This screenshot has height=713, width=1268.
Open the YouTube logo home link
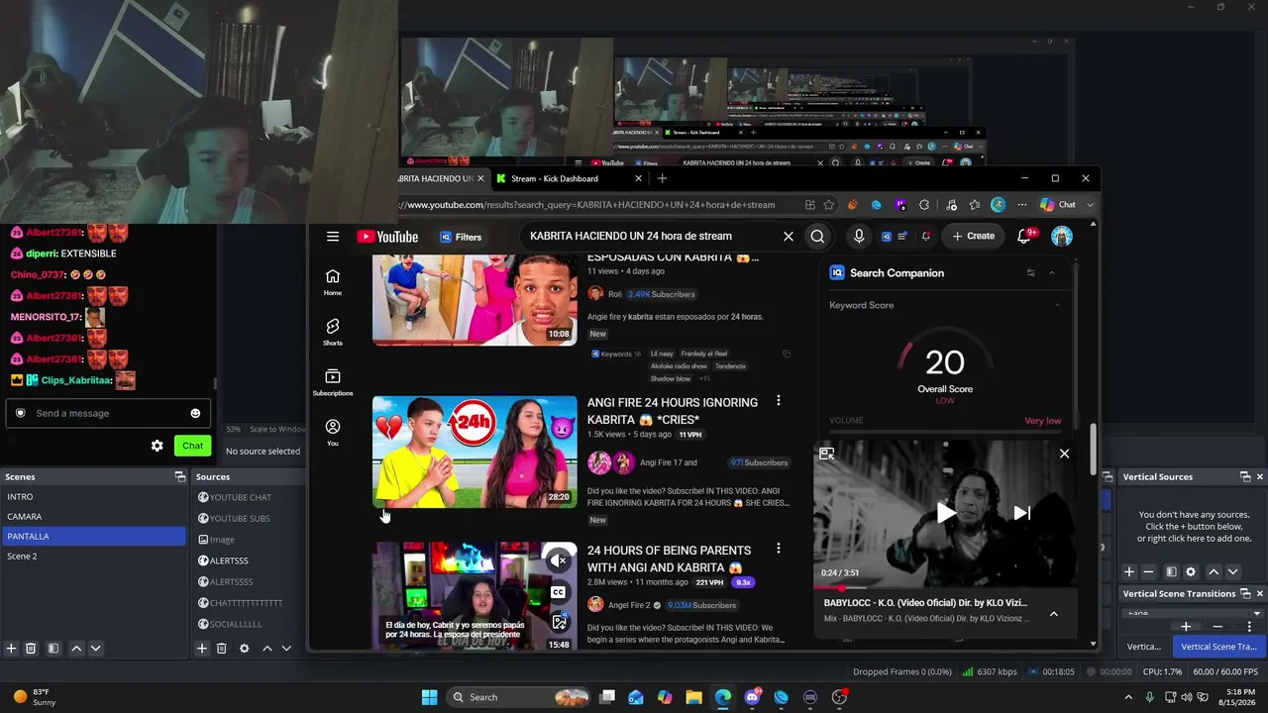[x=387, y=237]
